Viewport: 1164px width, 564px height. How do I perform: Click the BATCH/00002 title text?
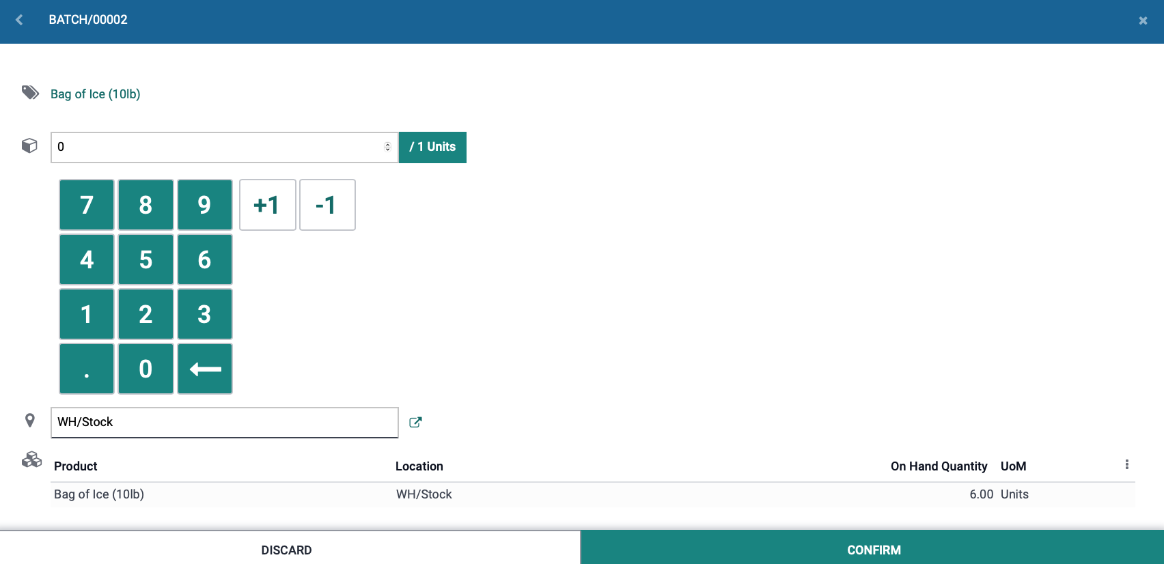click(88, 20)
